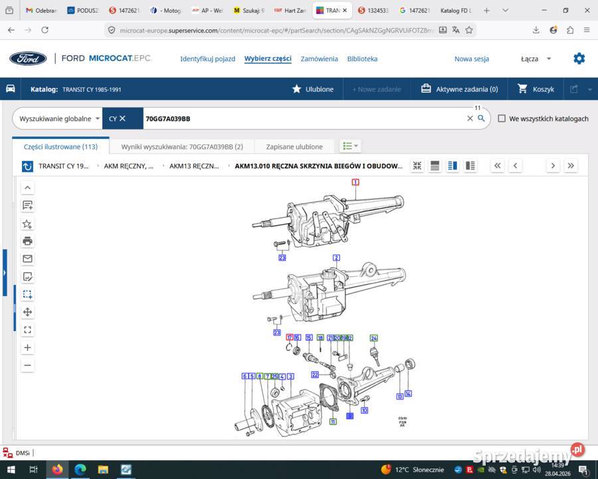598x479 pixels.
Task: Open the 'Zapisane ulubione' tab
Action: [294, 146]
